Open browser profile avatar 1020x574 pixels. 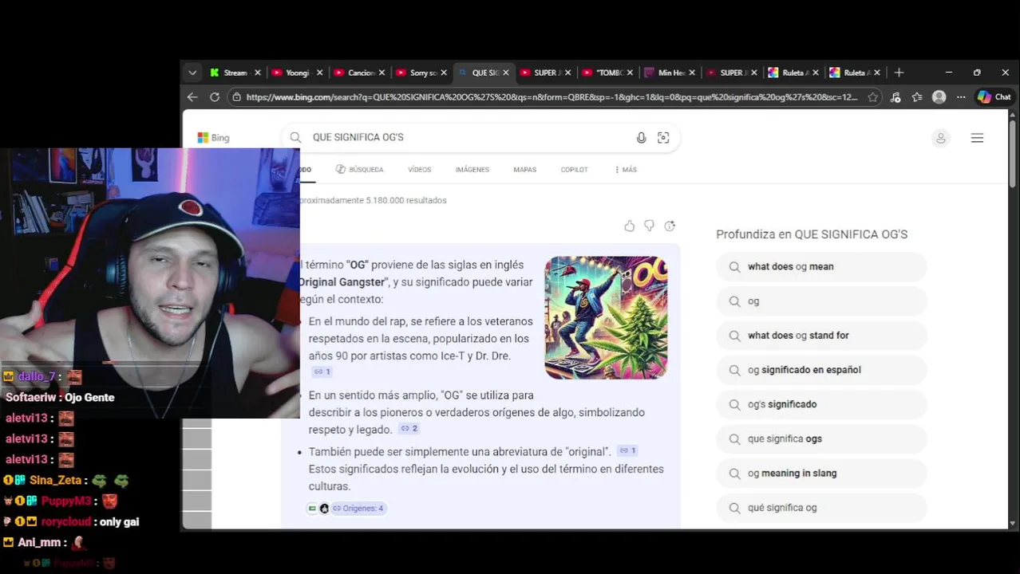coord(939,97)
